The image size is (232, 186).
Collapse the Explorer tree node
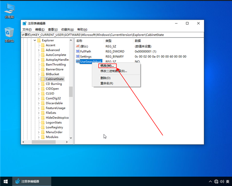(34, 40)
